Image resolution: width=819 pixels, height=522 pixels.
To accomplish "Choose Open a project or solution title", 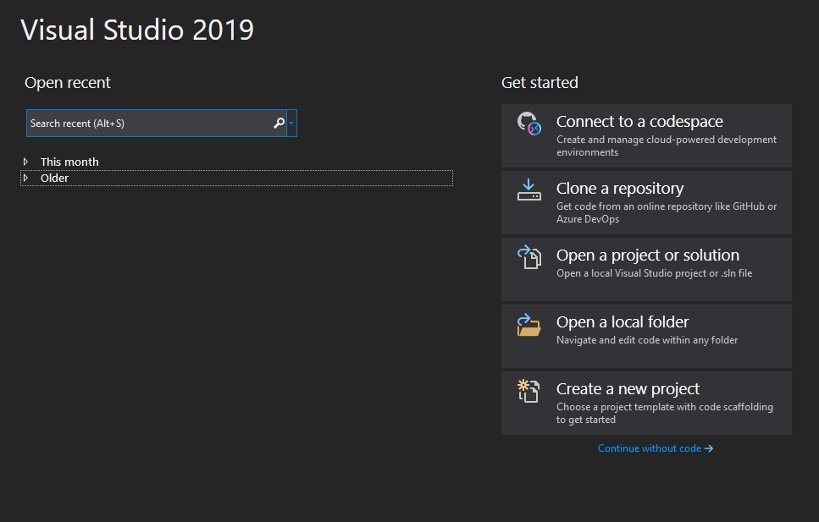I will (647, 256).
